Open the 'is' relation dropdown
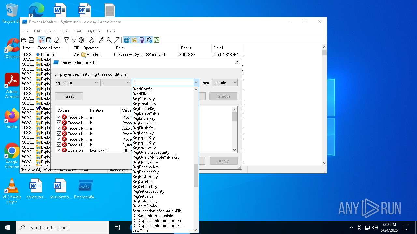Image resolution: width=417 pixels, height=234 pixels. [x=116, y=83]
